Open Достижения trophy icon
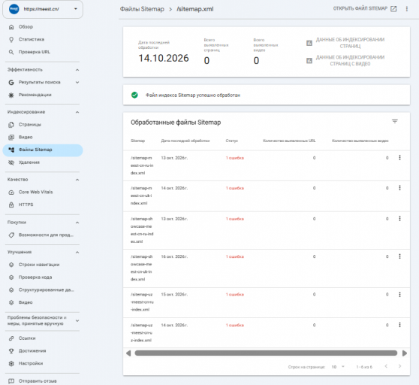Viewport: 419px width, 385px height. (11, 350)
